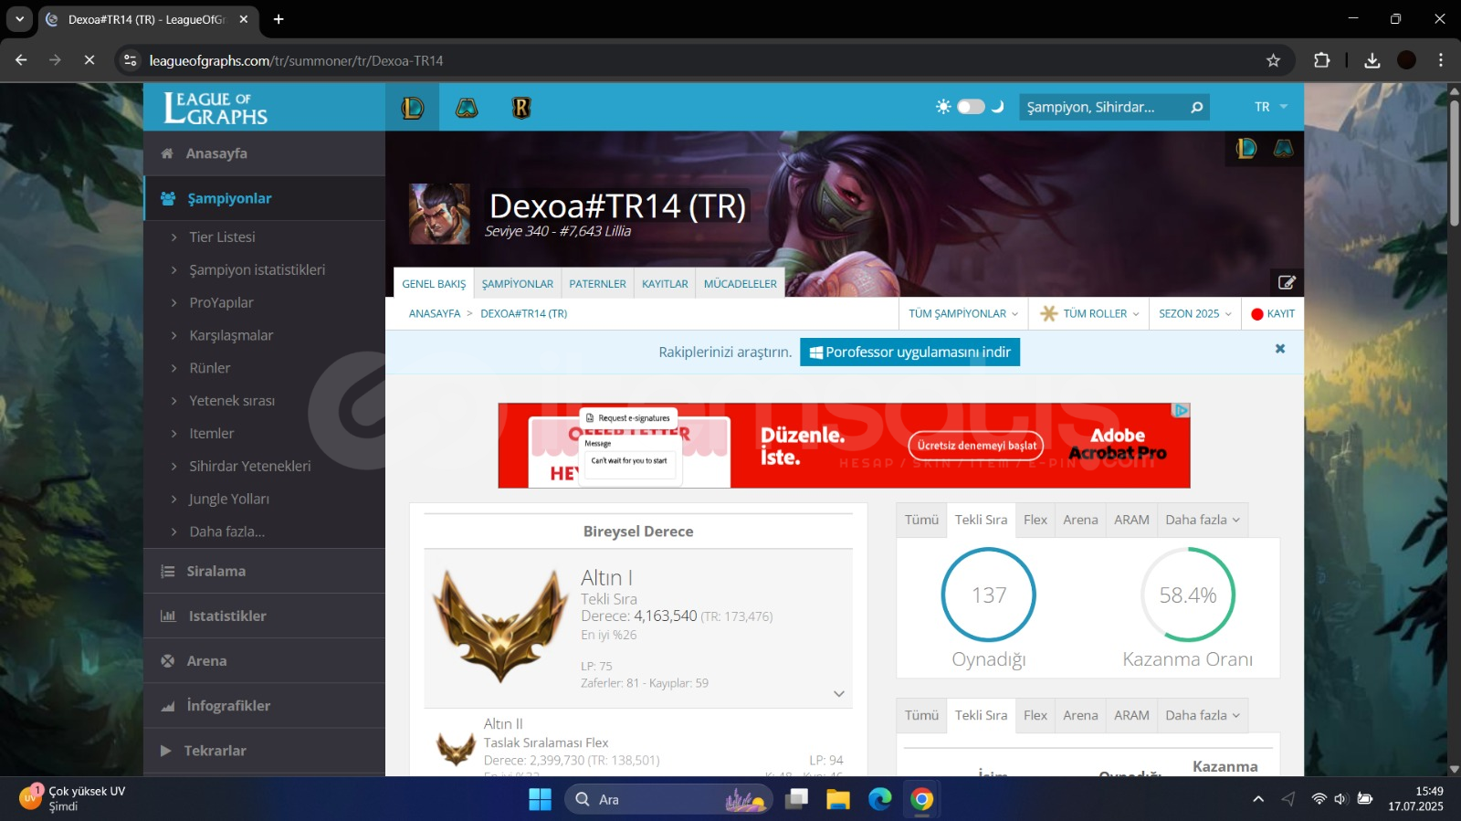
Task: Select Tekli Sıra tab above winrate circles
Action: 982,520
